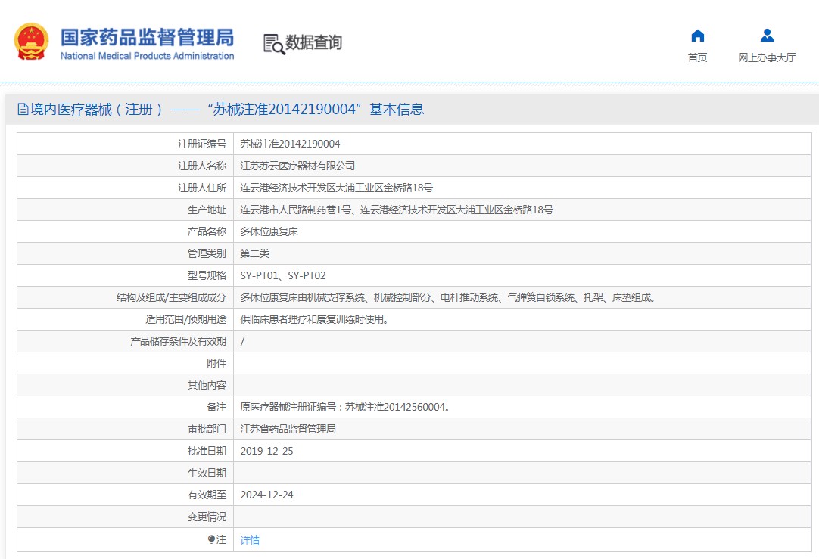Viewport: 819px width, 559px height.
Task: Click 产品储存条件及有效期 label
Action: coord(178,341)
